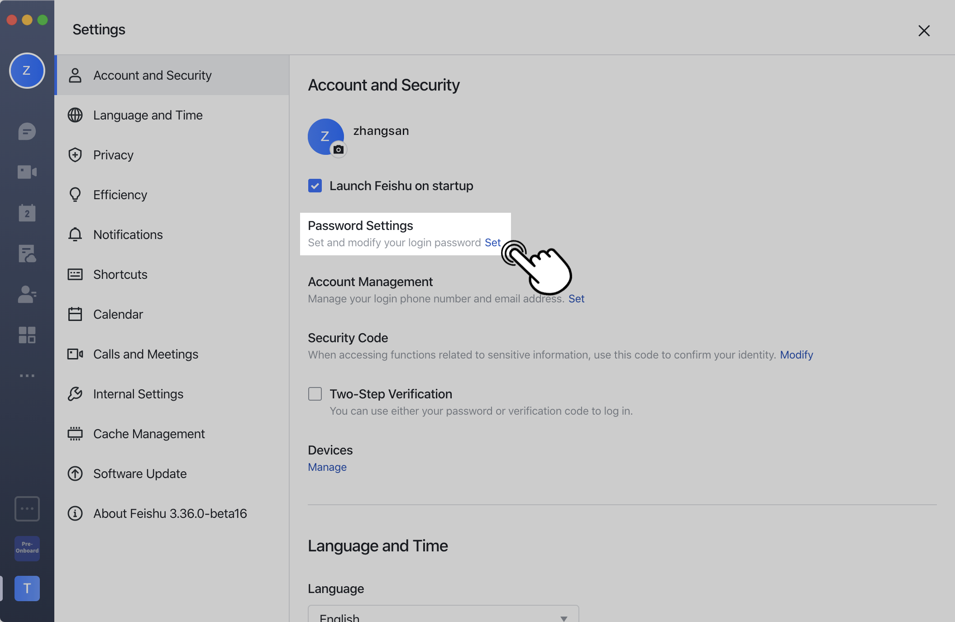Open the Messages chat icon in sidebar
955x622 pixels.
point(27,132)
